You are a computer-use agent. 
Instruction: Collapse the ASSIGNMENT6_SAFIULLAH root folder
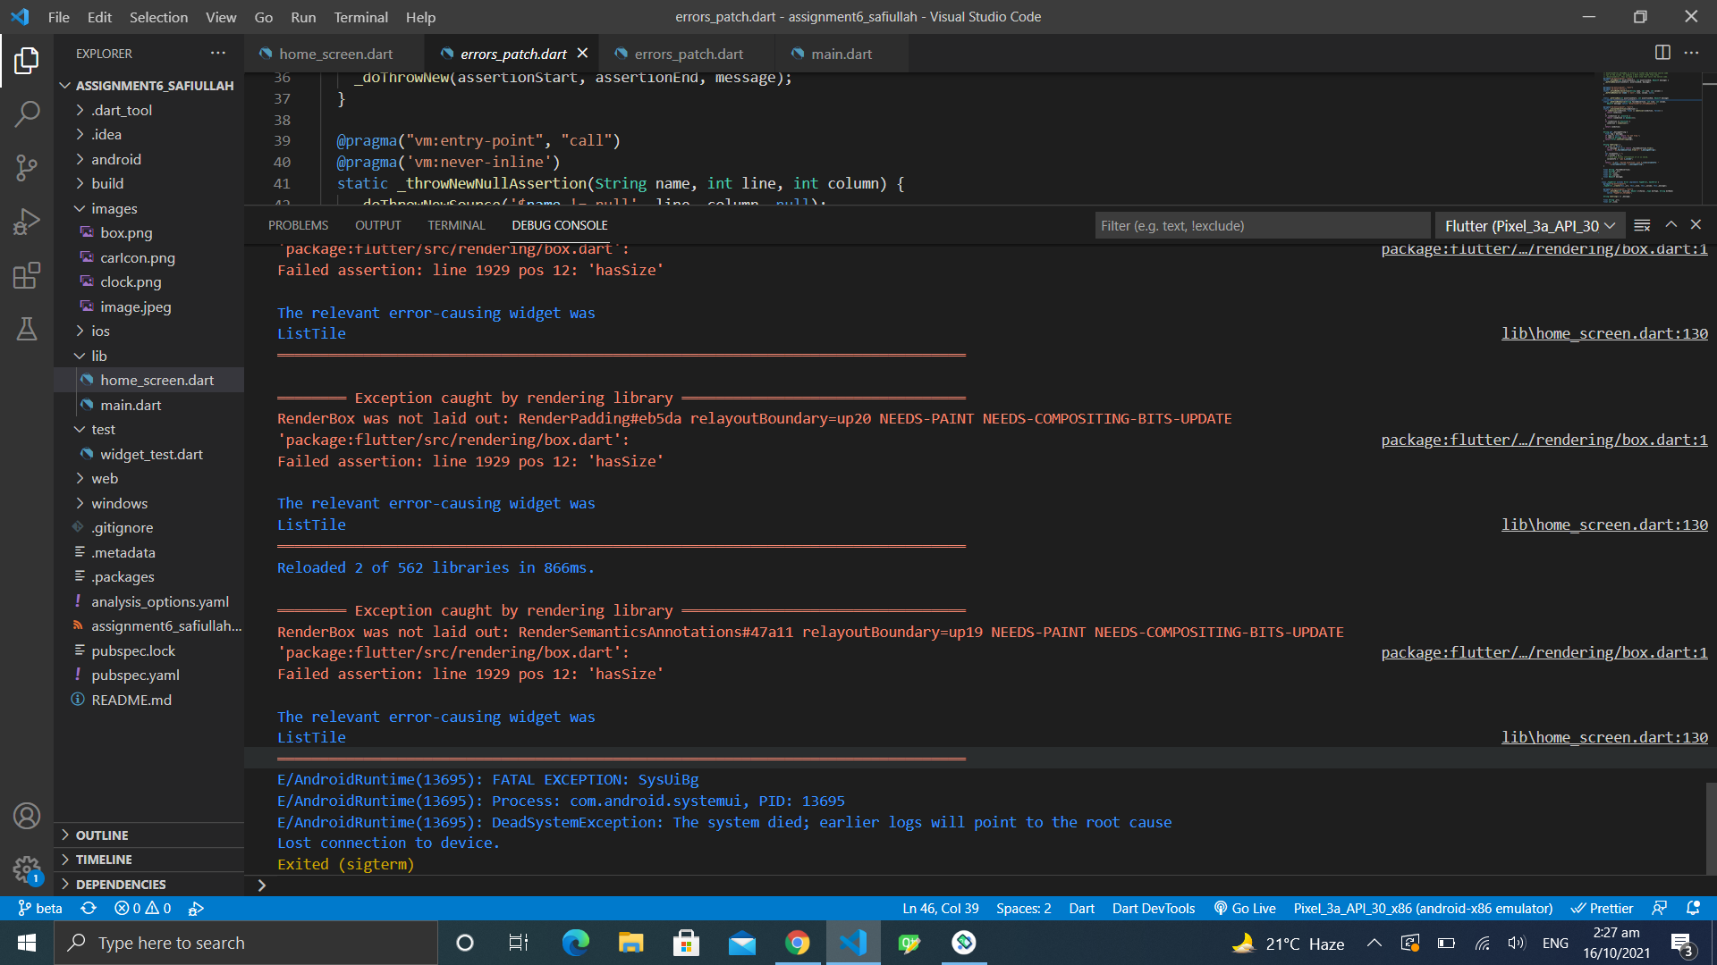(x=148, y=85)
